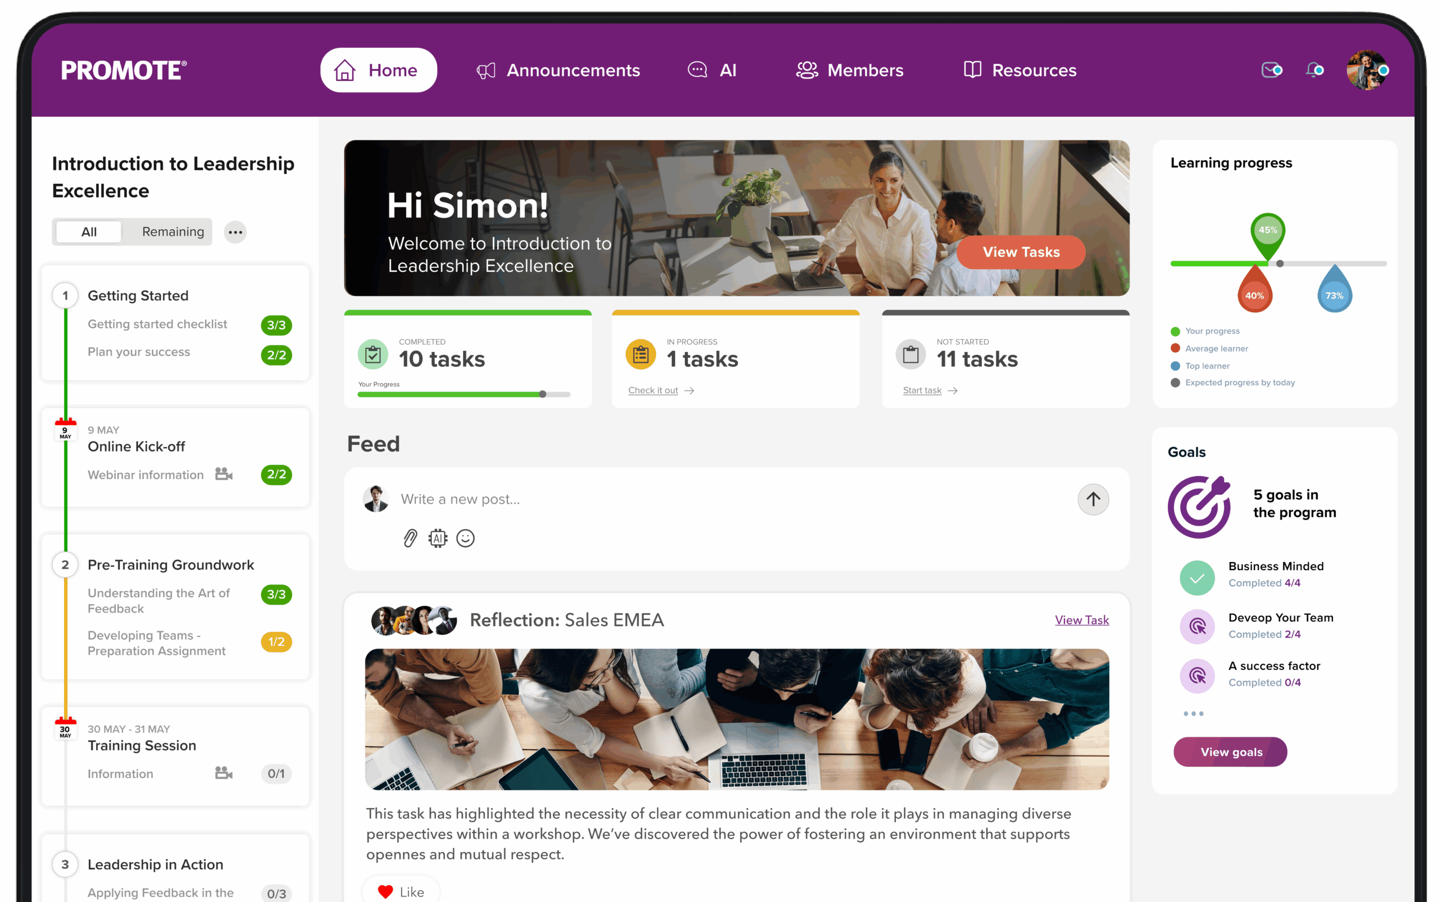This screenshot has width=1438, height=902.
Task: Click the attachment paperclip icon
Action: click(410, 538)
